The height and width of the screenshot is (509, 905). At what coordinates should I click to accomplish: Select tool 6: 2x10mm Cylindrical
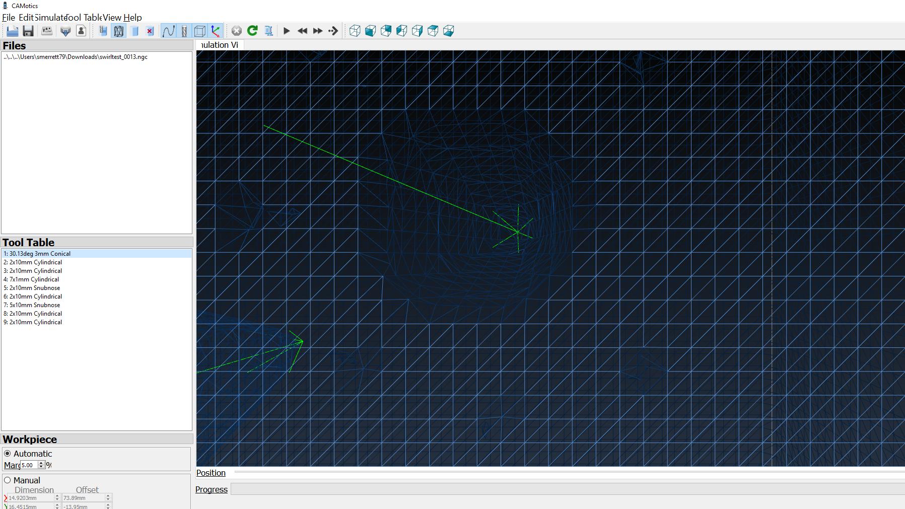coord(97,297)
